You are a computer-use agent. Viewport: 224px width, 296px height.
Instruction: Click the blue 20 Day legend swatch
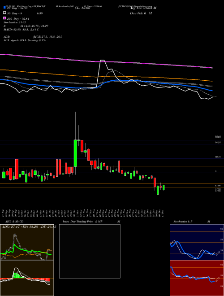pyautogui.click(x=5, y=8)
